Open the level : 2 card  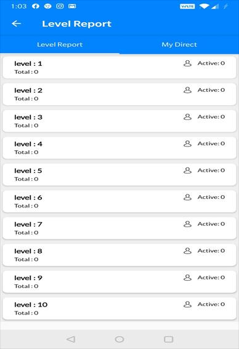tap(119, 94)
